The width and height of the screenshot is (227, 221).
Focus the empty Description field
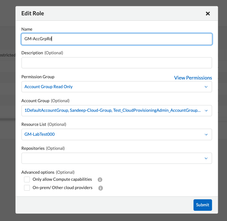point(116,63)
